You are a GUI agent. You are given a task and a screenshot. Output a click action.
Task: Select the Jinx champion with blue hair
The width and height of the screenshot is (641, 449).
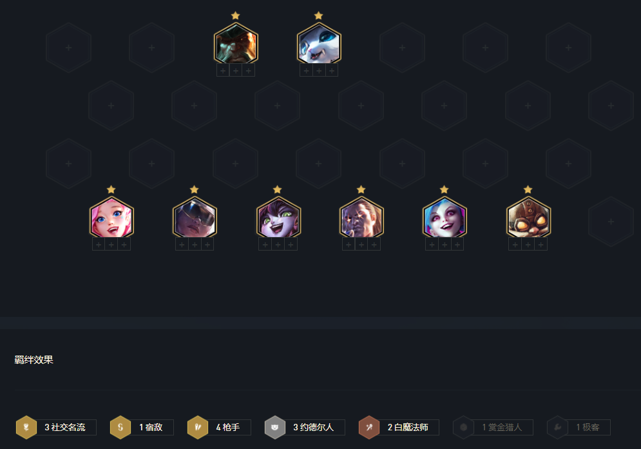tap(445, 218)
